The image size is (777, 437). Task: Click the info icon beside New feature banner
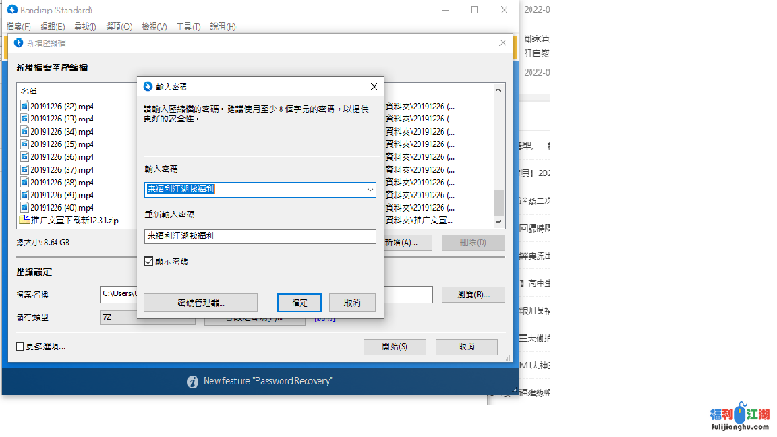(x=192, y=382)
